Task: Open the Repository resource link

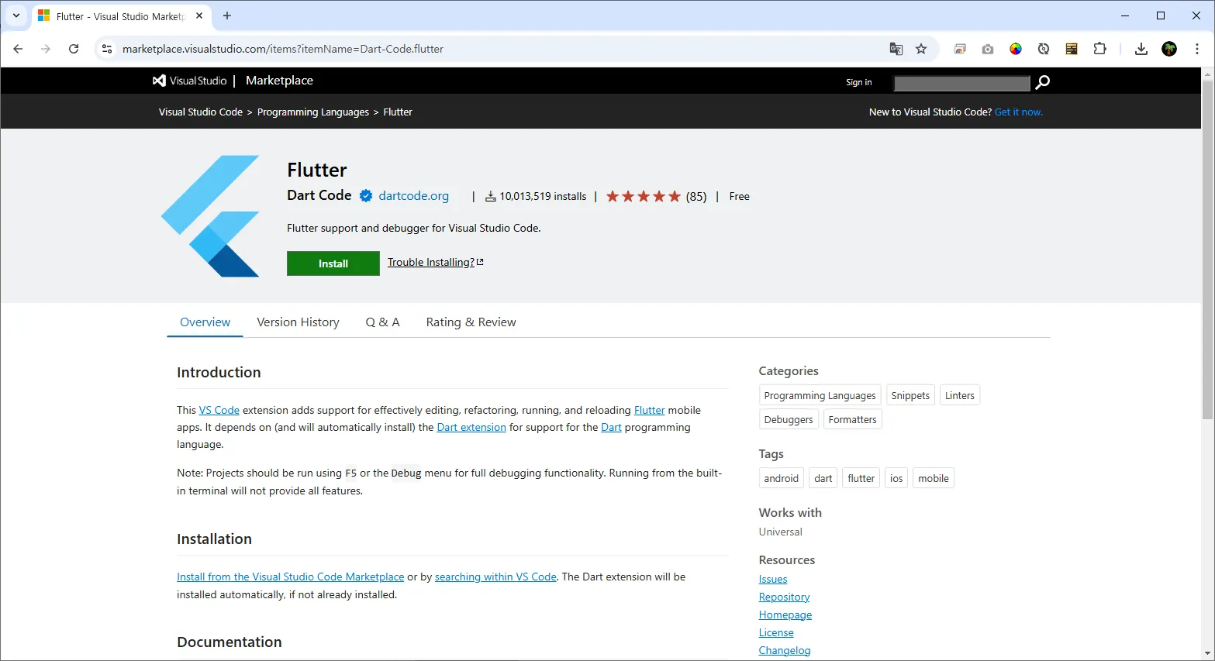Action: [784, 597]
